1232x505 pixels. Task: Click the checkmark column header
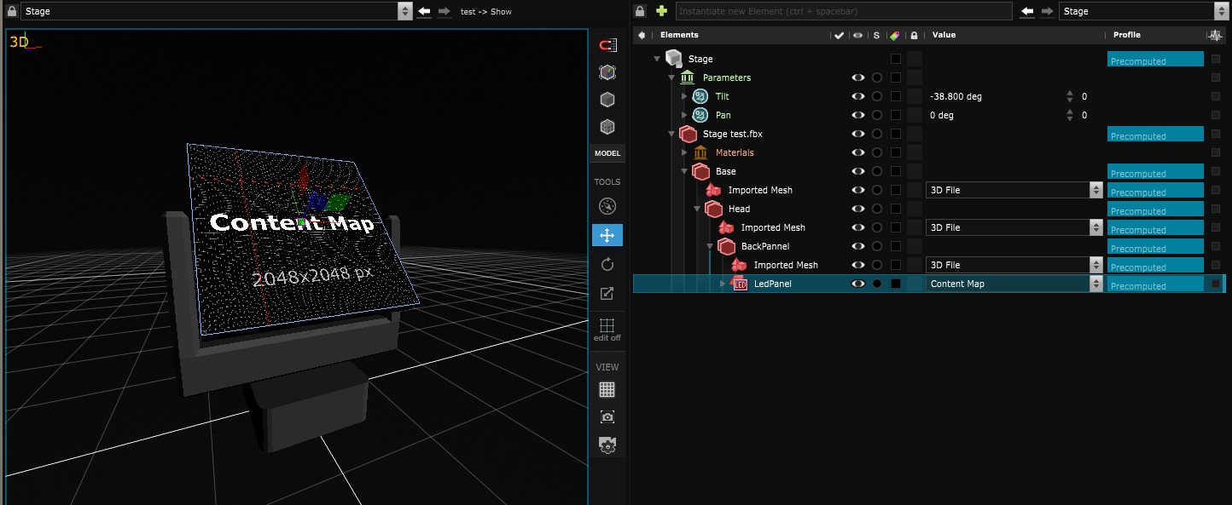[840, 35]
